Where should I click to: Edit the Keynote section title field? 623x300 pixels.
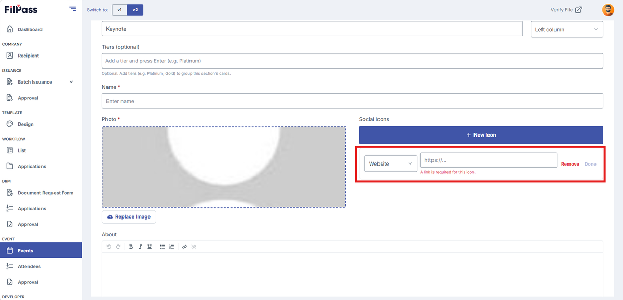click(x=312, y=29)
